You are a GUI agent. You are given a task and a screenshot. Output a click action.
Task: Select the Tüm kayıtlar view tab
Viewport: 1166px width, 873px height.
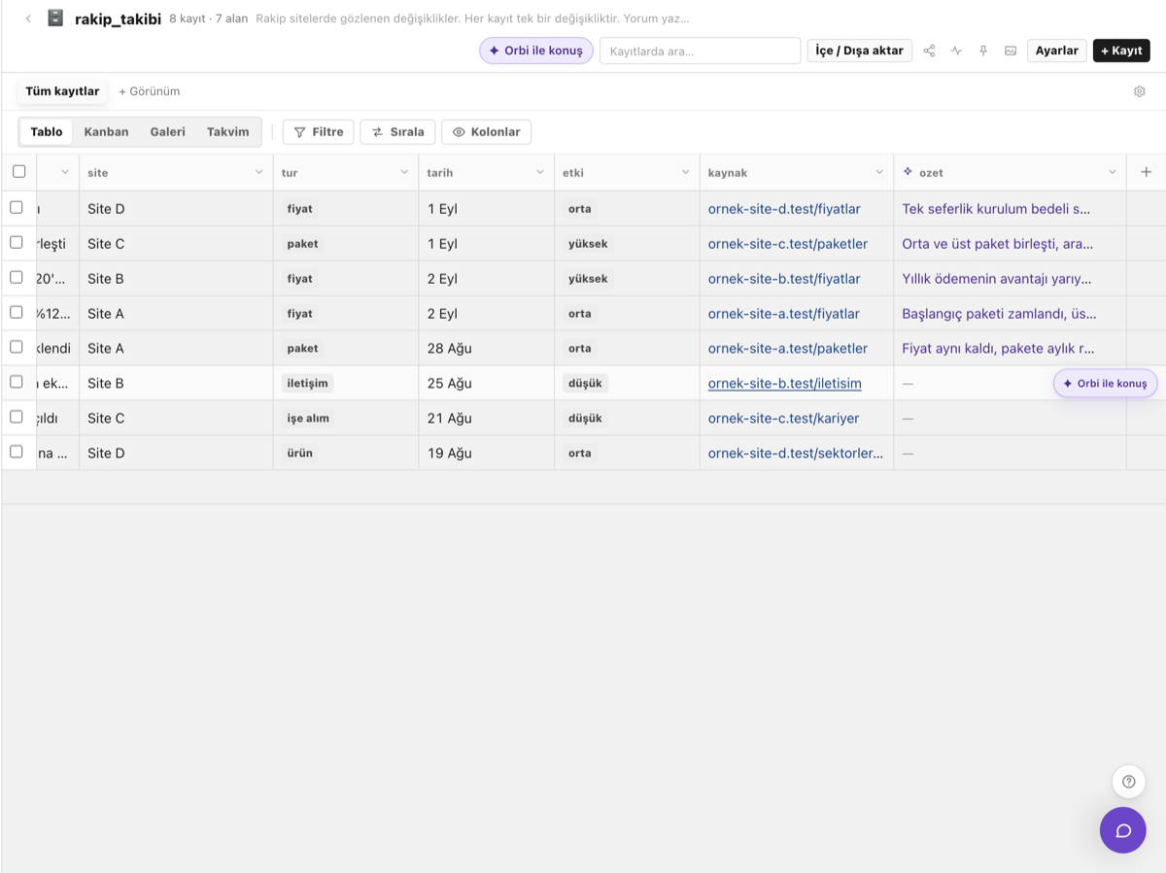tap(62, 91)
